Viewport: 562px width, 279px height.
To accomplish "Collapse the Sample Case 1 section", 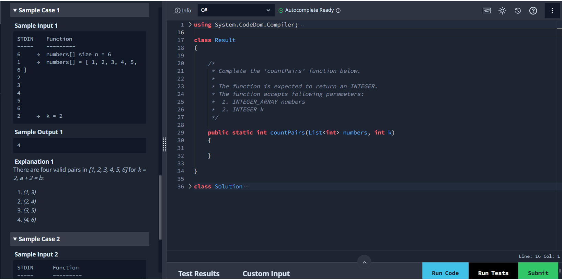I will pyautogui.click(x=80, y=10).
